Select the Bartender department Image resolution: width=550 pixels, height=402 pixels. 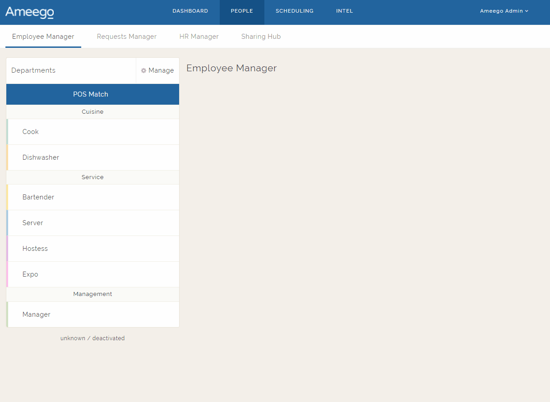tap(38, 197)
